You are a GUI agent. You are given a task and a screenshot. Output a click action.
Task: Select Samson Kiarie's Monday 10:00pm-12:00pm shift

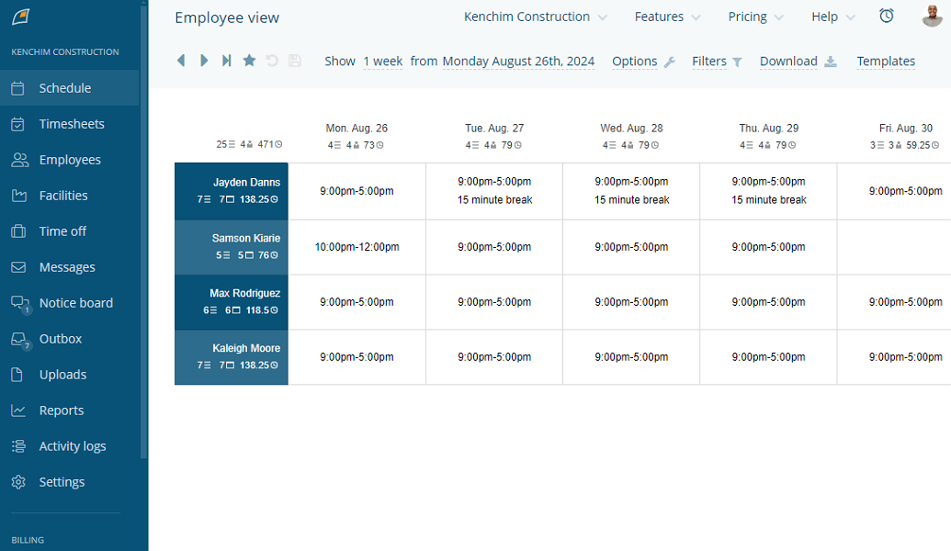(357, 247)
